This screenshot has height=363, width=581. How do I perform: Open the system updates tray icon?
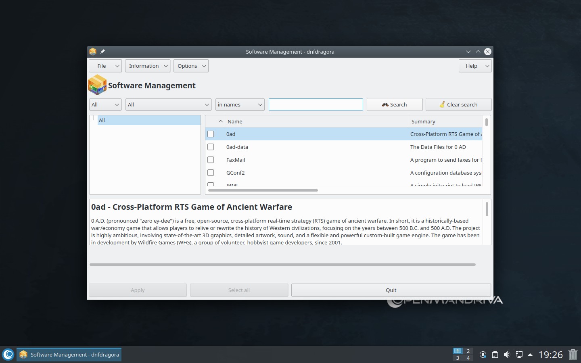pyautogui.click(x=483, y=355)
